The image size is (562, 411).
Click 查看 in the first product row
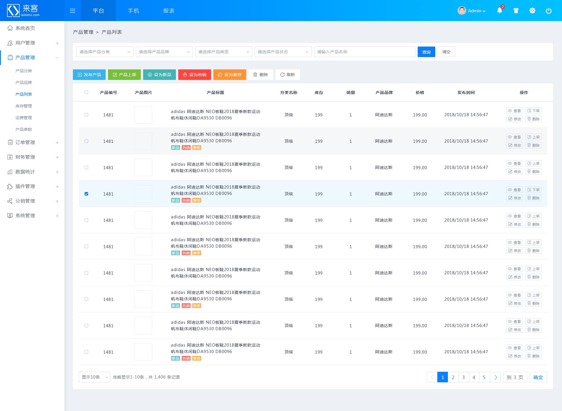tap(515, 111)
